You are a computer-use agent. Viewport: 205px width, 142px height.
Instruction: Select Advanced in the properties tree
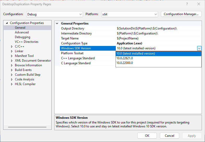(x=22, y=32)
